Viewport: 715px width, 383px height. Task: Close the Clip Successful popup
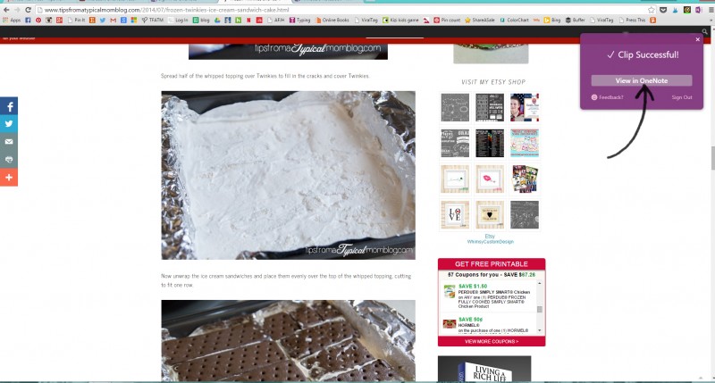tap(698, 39)
